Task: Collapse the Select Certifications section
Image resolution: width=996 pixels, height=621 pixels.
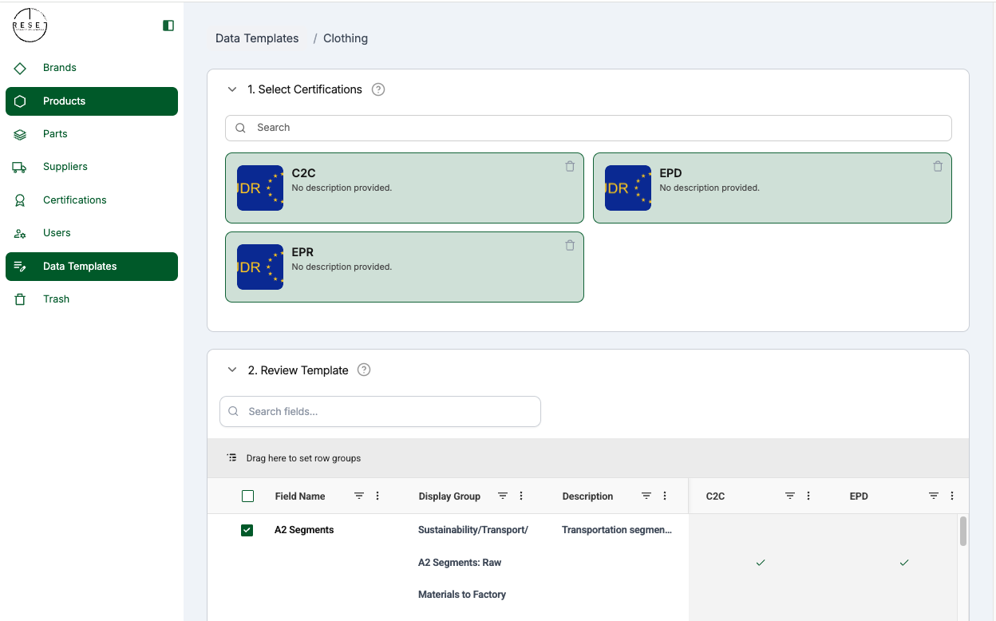Action: tap(232, 89)
